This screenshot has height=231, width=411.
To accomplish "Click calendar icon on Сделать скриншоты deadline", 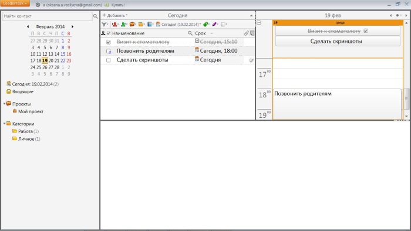I will click(x=197, y=59).
